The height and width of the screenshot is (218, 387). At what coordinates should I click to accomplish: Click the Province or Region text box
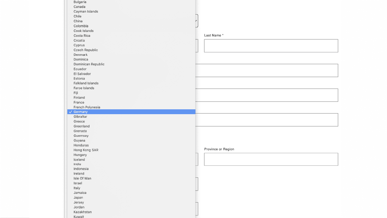pos(271,159)
